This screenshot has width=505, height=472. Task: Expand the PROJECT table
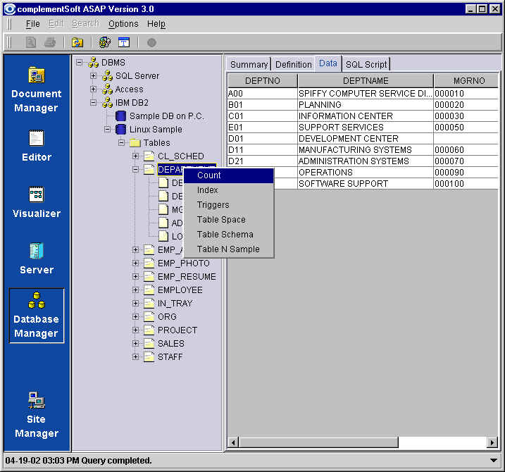click(136, 330)
